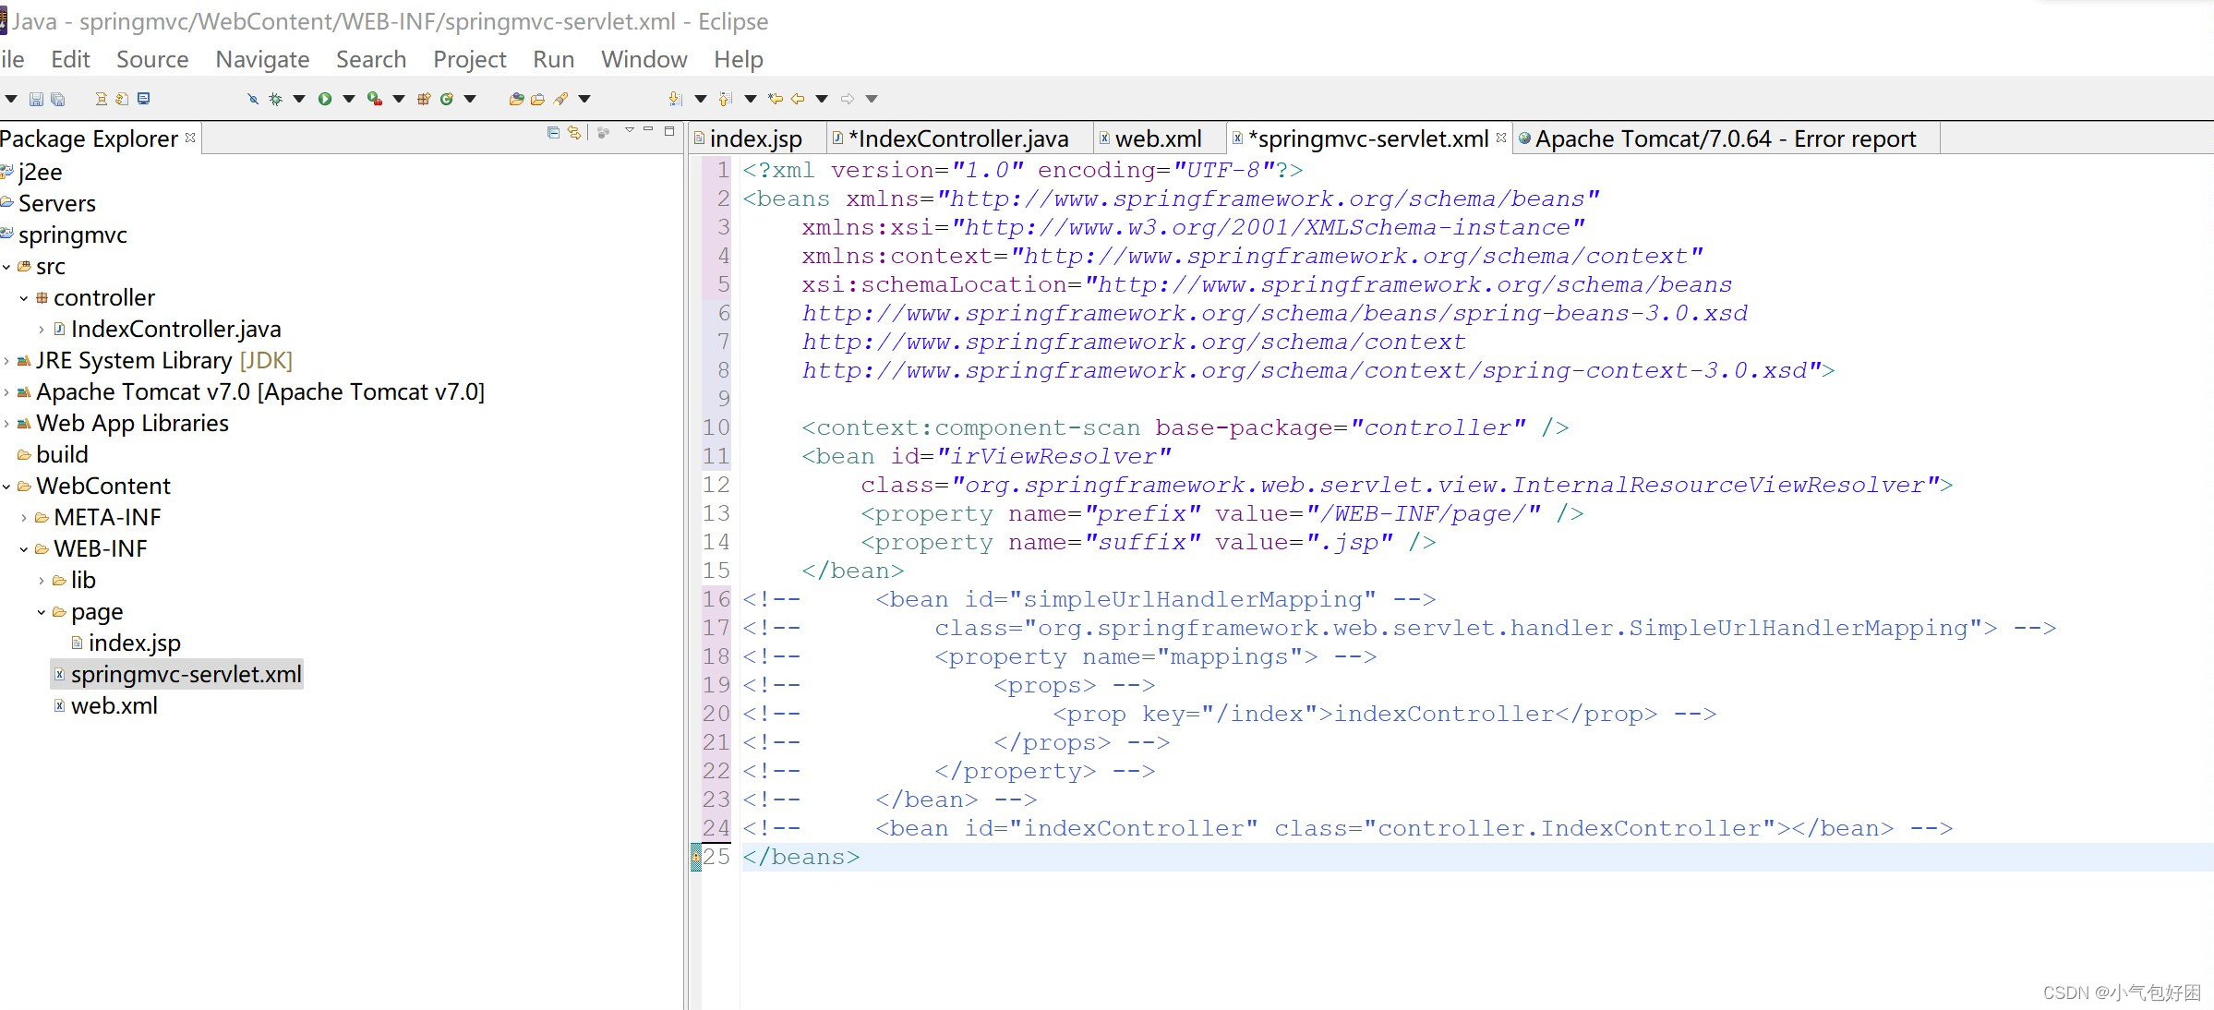Close the Package Explorer view tab
The height and width of the screenshot is (1010, 2214).
pos(190,138)
